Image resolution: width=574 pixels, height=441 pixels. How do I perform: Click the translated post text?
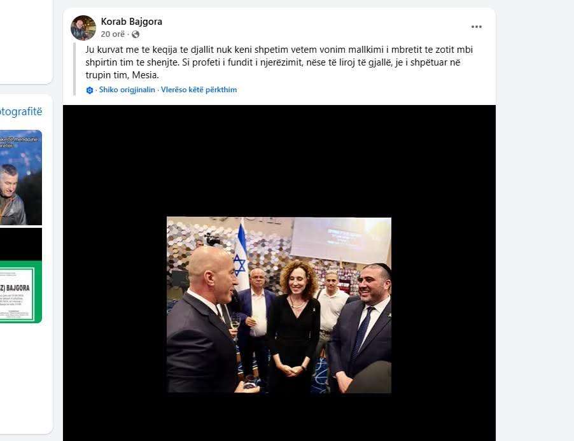pyautogui.click(x=279, y=62)
